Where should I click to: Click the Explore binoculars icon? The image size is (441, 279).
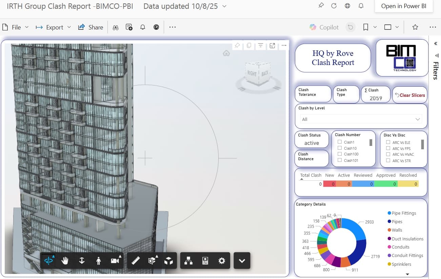116,27
